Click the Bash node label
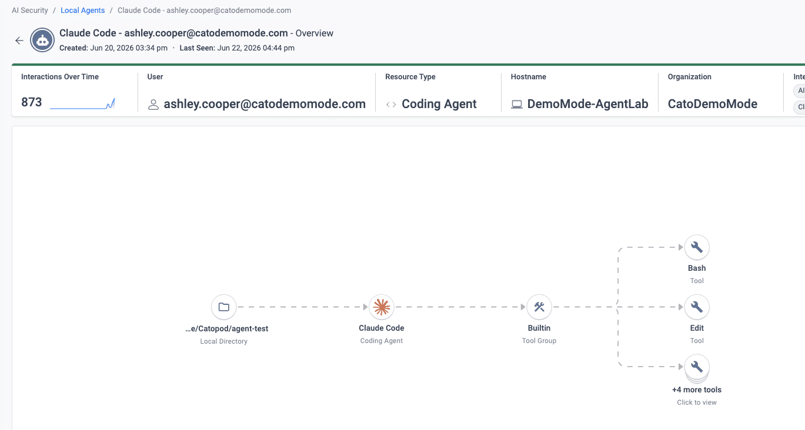Screen dimensions: 805x430 (697, 268)
